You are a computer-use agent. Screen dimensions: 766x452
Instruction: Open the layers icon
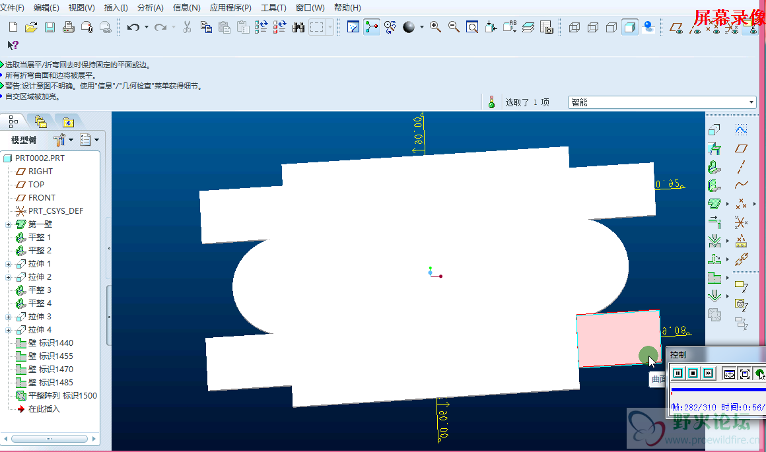pyautogui.click(x=528, y=27)
